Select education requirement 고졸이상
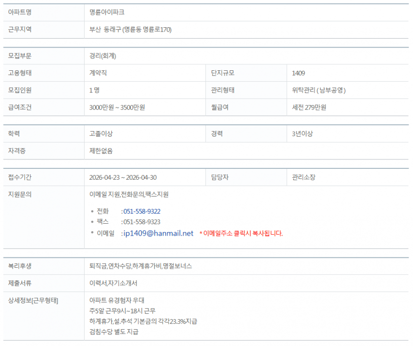 (101, 134)
